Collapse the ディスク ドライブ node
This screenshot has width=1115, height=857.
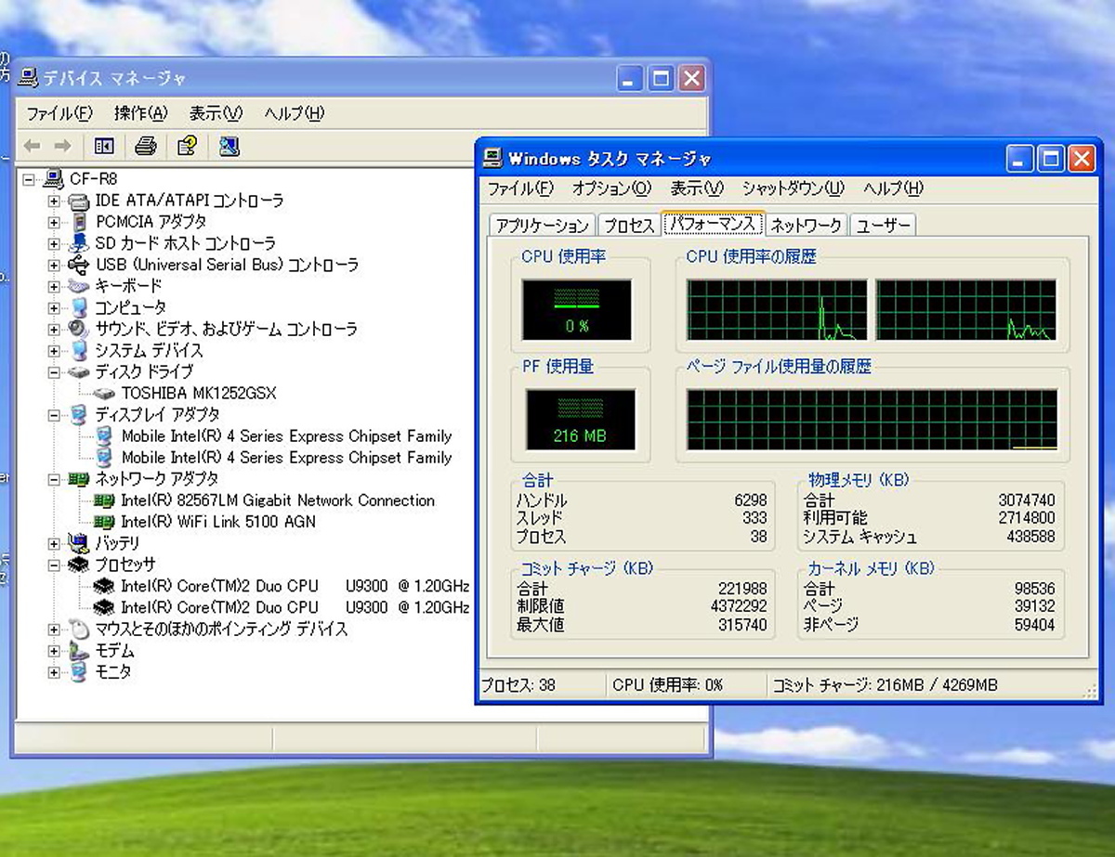tap(54, 372)
